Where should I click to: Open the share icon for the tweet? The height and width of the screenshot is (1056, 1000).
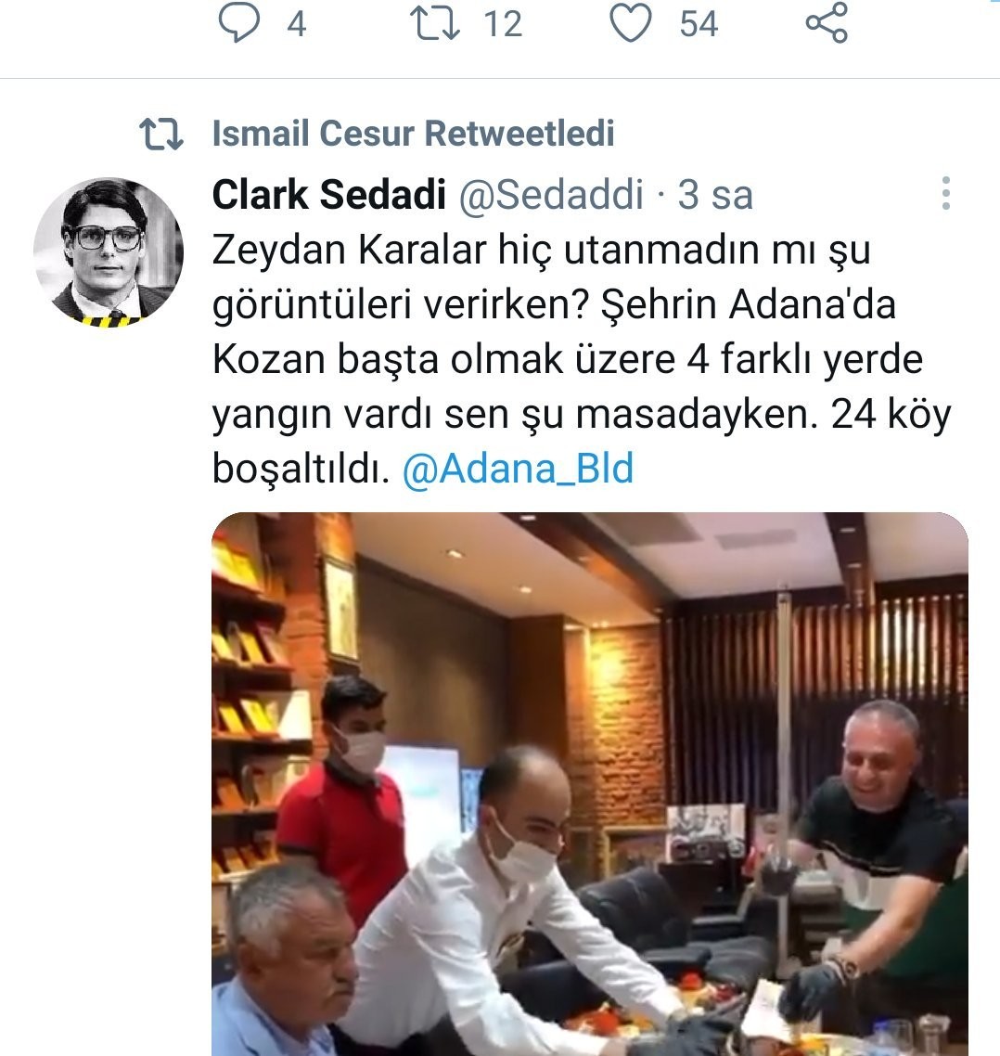(x=827, y=23)
